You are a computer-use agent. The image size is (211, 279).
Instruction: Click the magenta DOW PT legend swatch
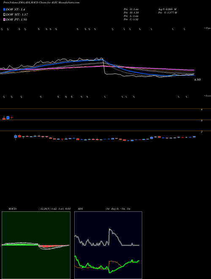tap(4, 19)
